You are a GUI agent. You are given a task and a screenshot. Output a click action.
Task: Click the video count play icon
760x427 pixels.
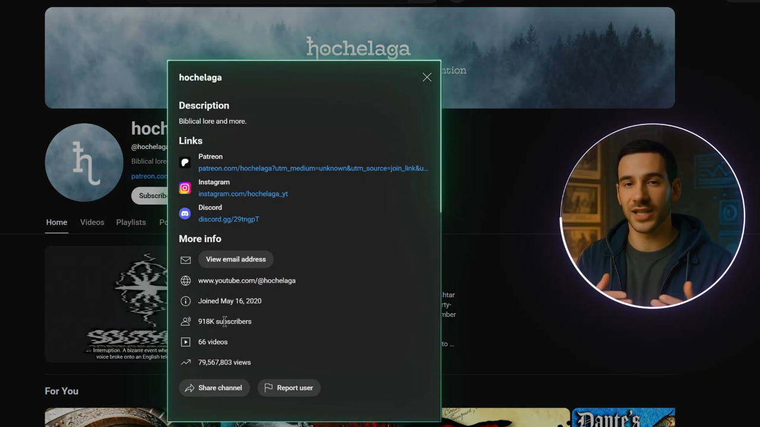[186, 342]
